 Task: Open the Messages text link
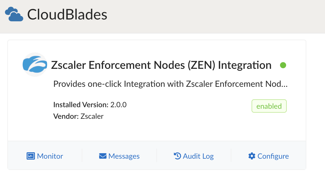coord(124,156)
